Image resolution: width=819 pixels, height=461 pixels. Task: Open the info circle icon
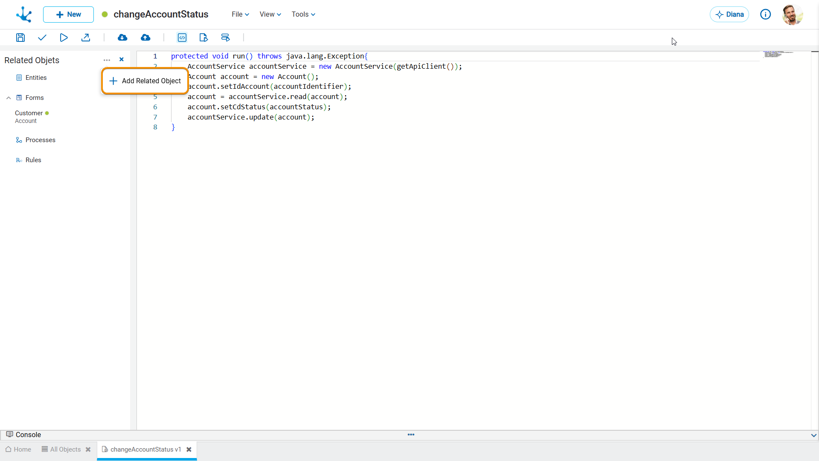[x=765, y=15]
